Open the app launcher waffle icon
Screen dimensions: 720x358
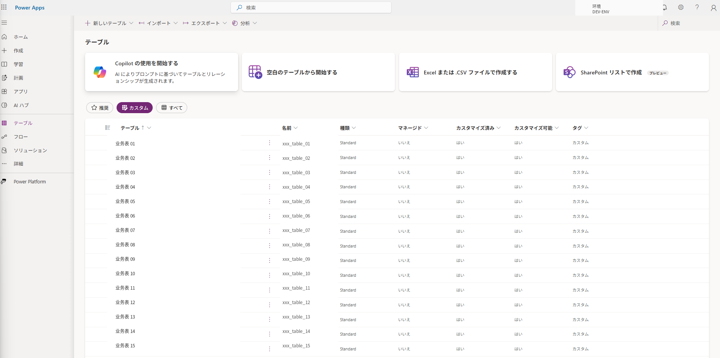click(x=4, y=7)
